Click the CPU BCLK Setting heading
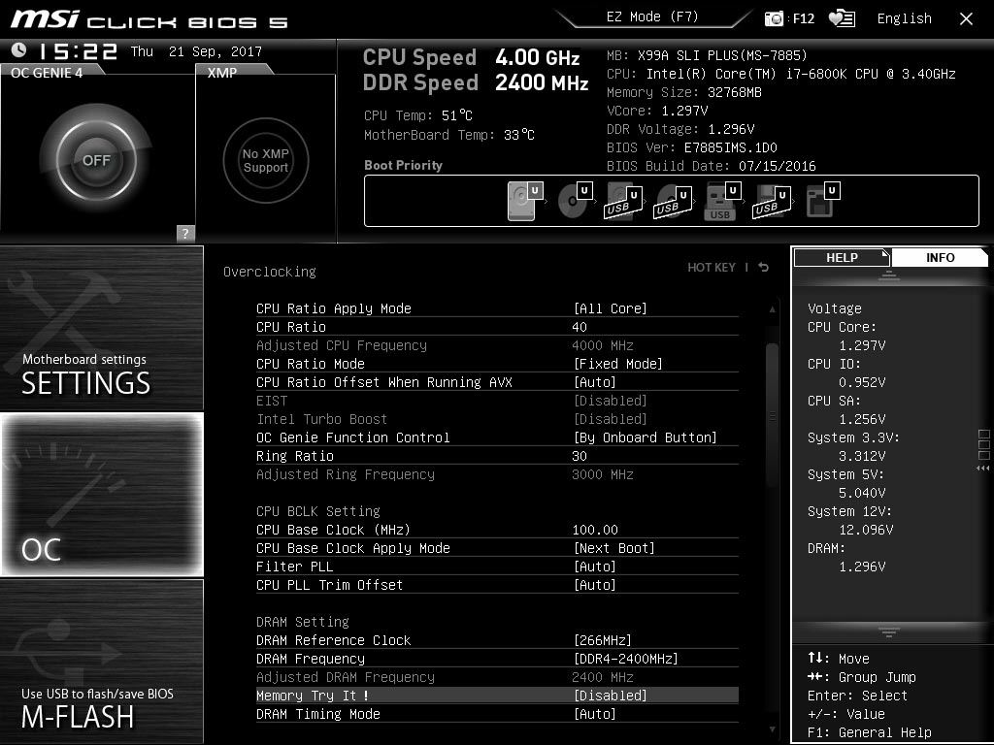The height and width of the screenshot is (745, 994). pyautogui.click(x=317, y=510)
